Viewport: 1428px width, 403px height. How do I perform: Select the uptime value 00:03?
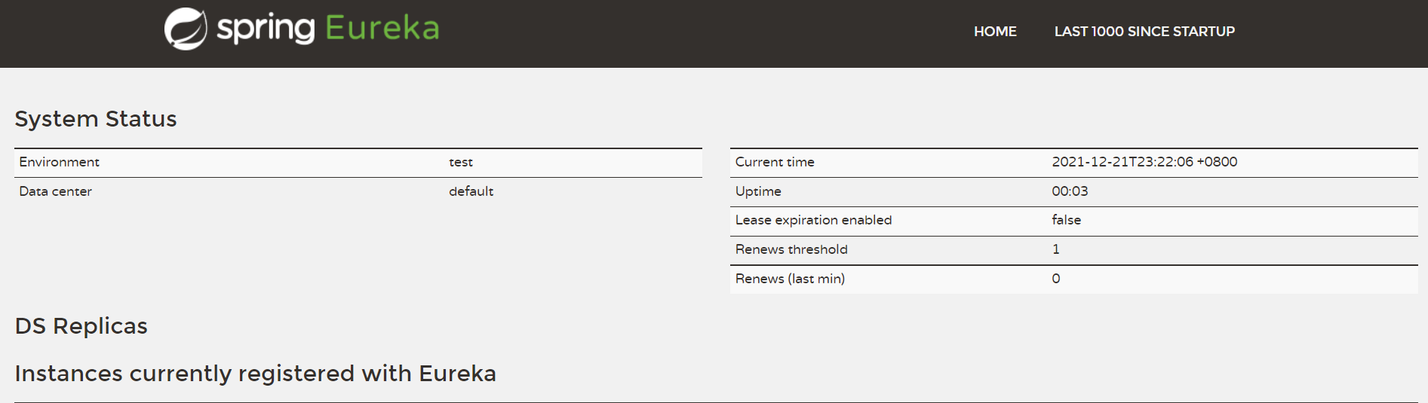coord(1070,191)
